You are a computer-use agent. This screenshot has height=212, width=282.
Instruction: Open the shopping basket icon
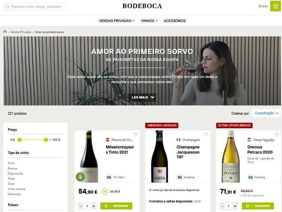(275, 6)
